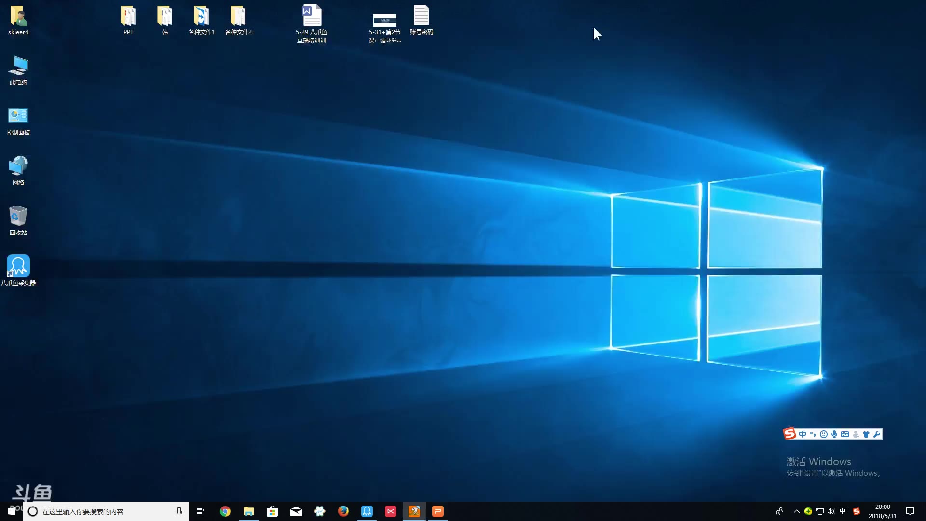Click the Cortana search input box
The width and height of the screenshot is (926, 521).
point(106,511)
